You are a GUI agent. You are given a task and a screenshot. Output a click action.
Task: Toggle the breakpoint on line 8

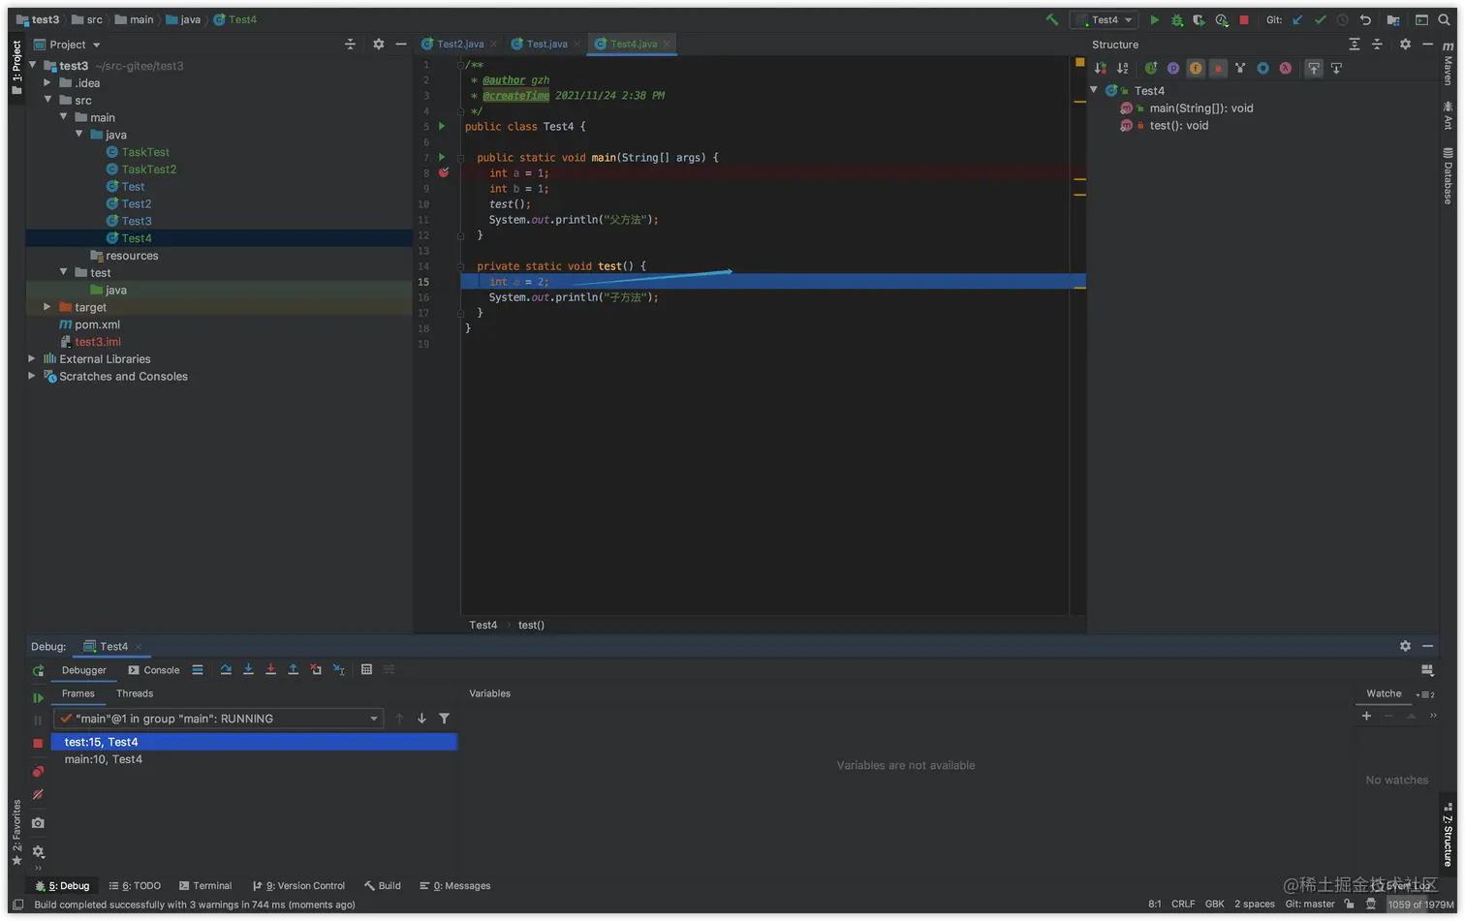pyautogui.click(x=444, y=172)
